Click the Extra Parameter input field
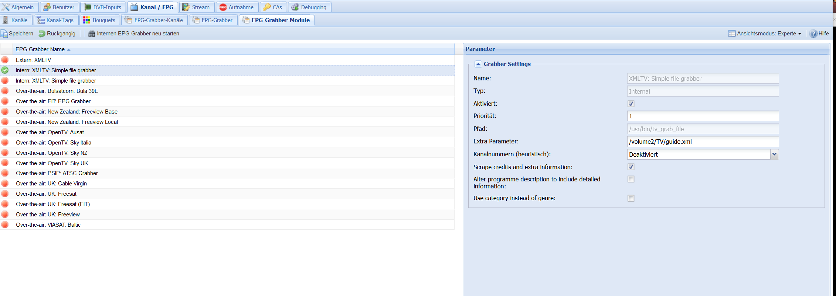 click(x=703, y=142)
